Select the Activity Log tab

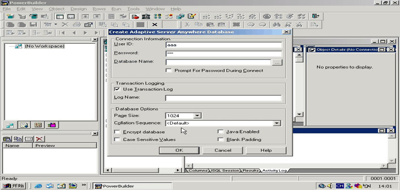coord(274,171)
